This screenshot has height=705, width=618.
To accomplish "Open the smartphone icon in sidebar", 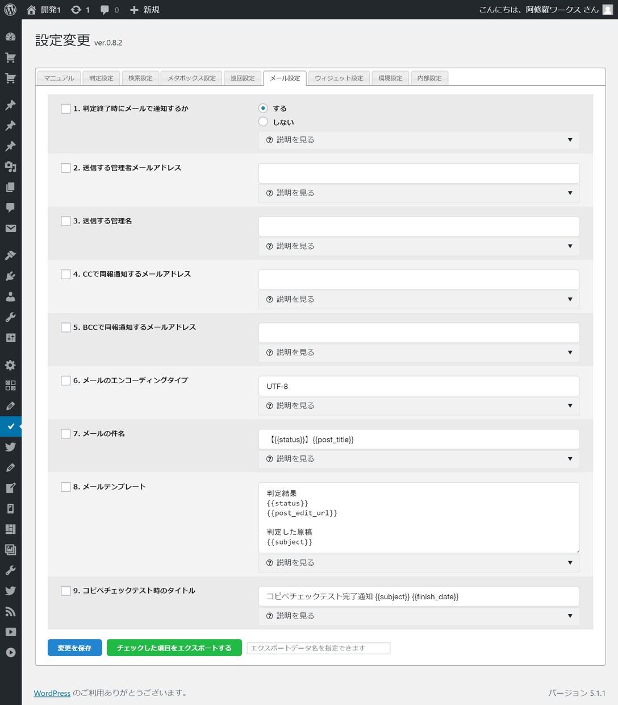I will tap(10, 508).
